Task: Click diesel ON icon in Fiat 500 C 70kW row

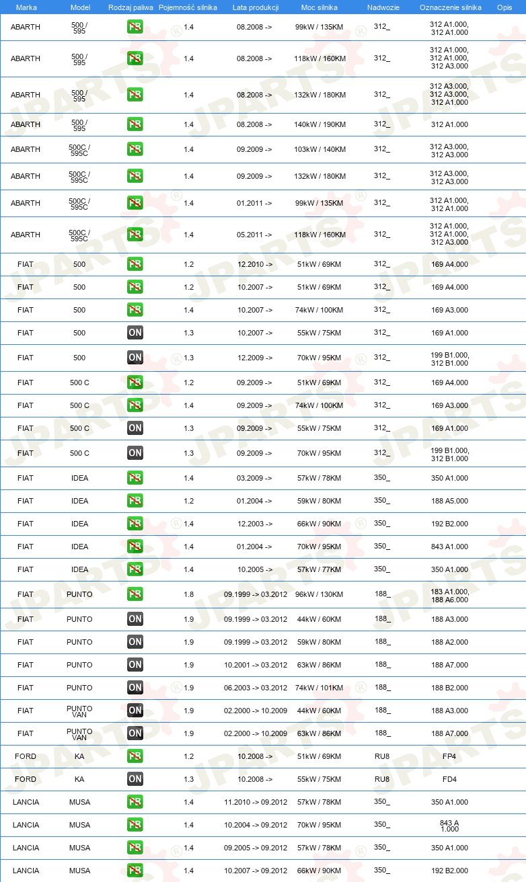Action: point(135,453)
